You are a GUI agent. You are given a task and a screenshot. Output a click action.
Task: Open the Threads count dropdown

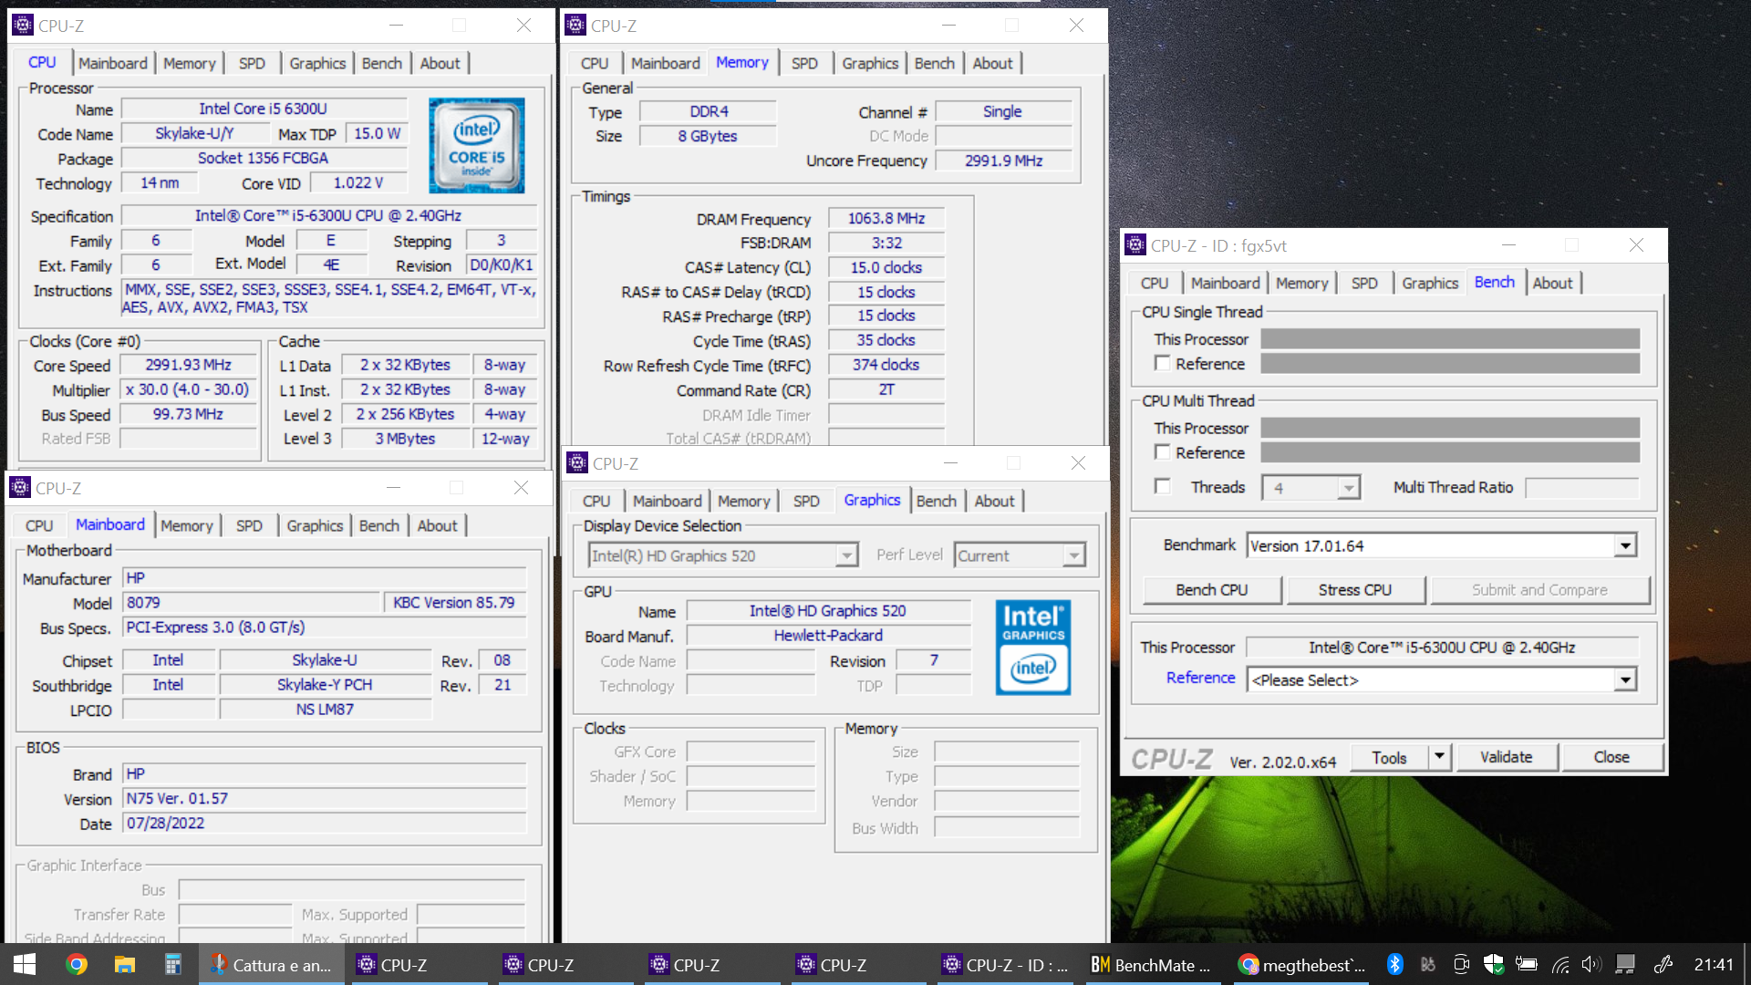click(1311, 488)
